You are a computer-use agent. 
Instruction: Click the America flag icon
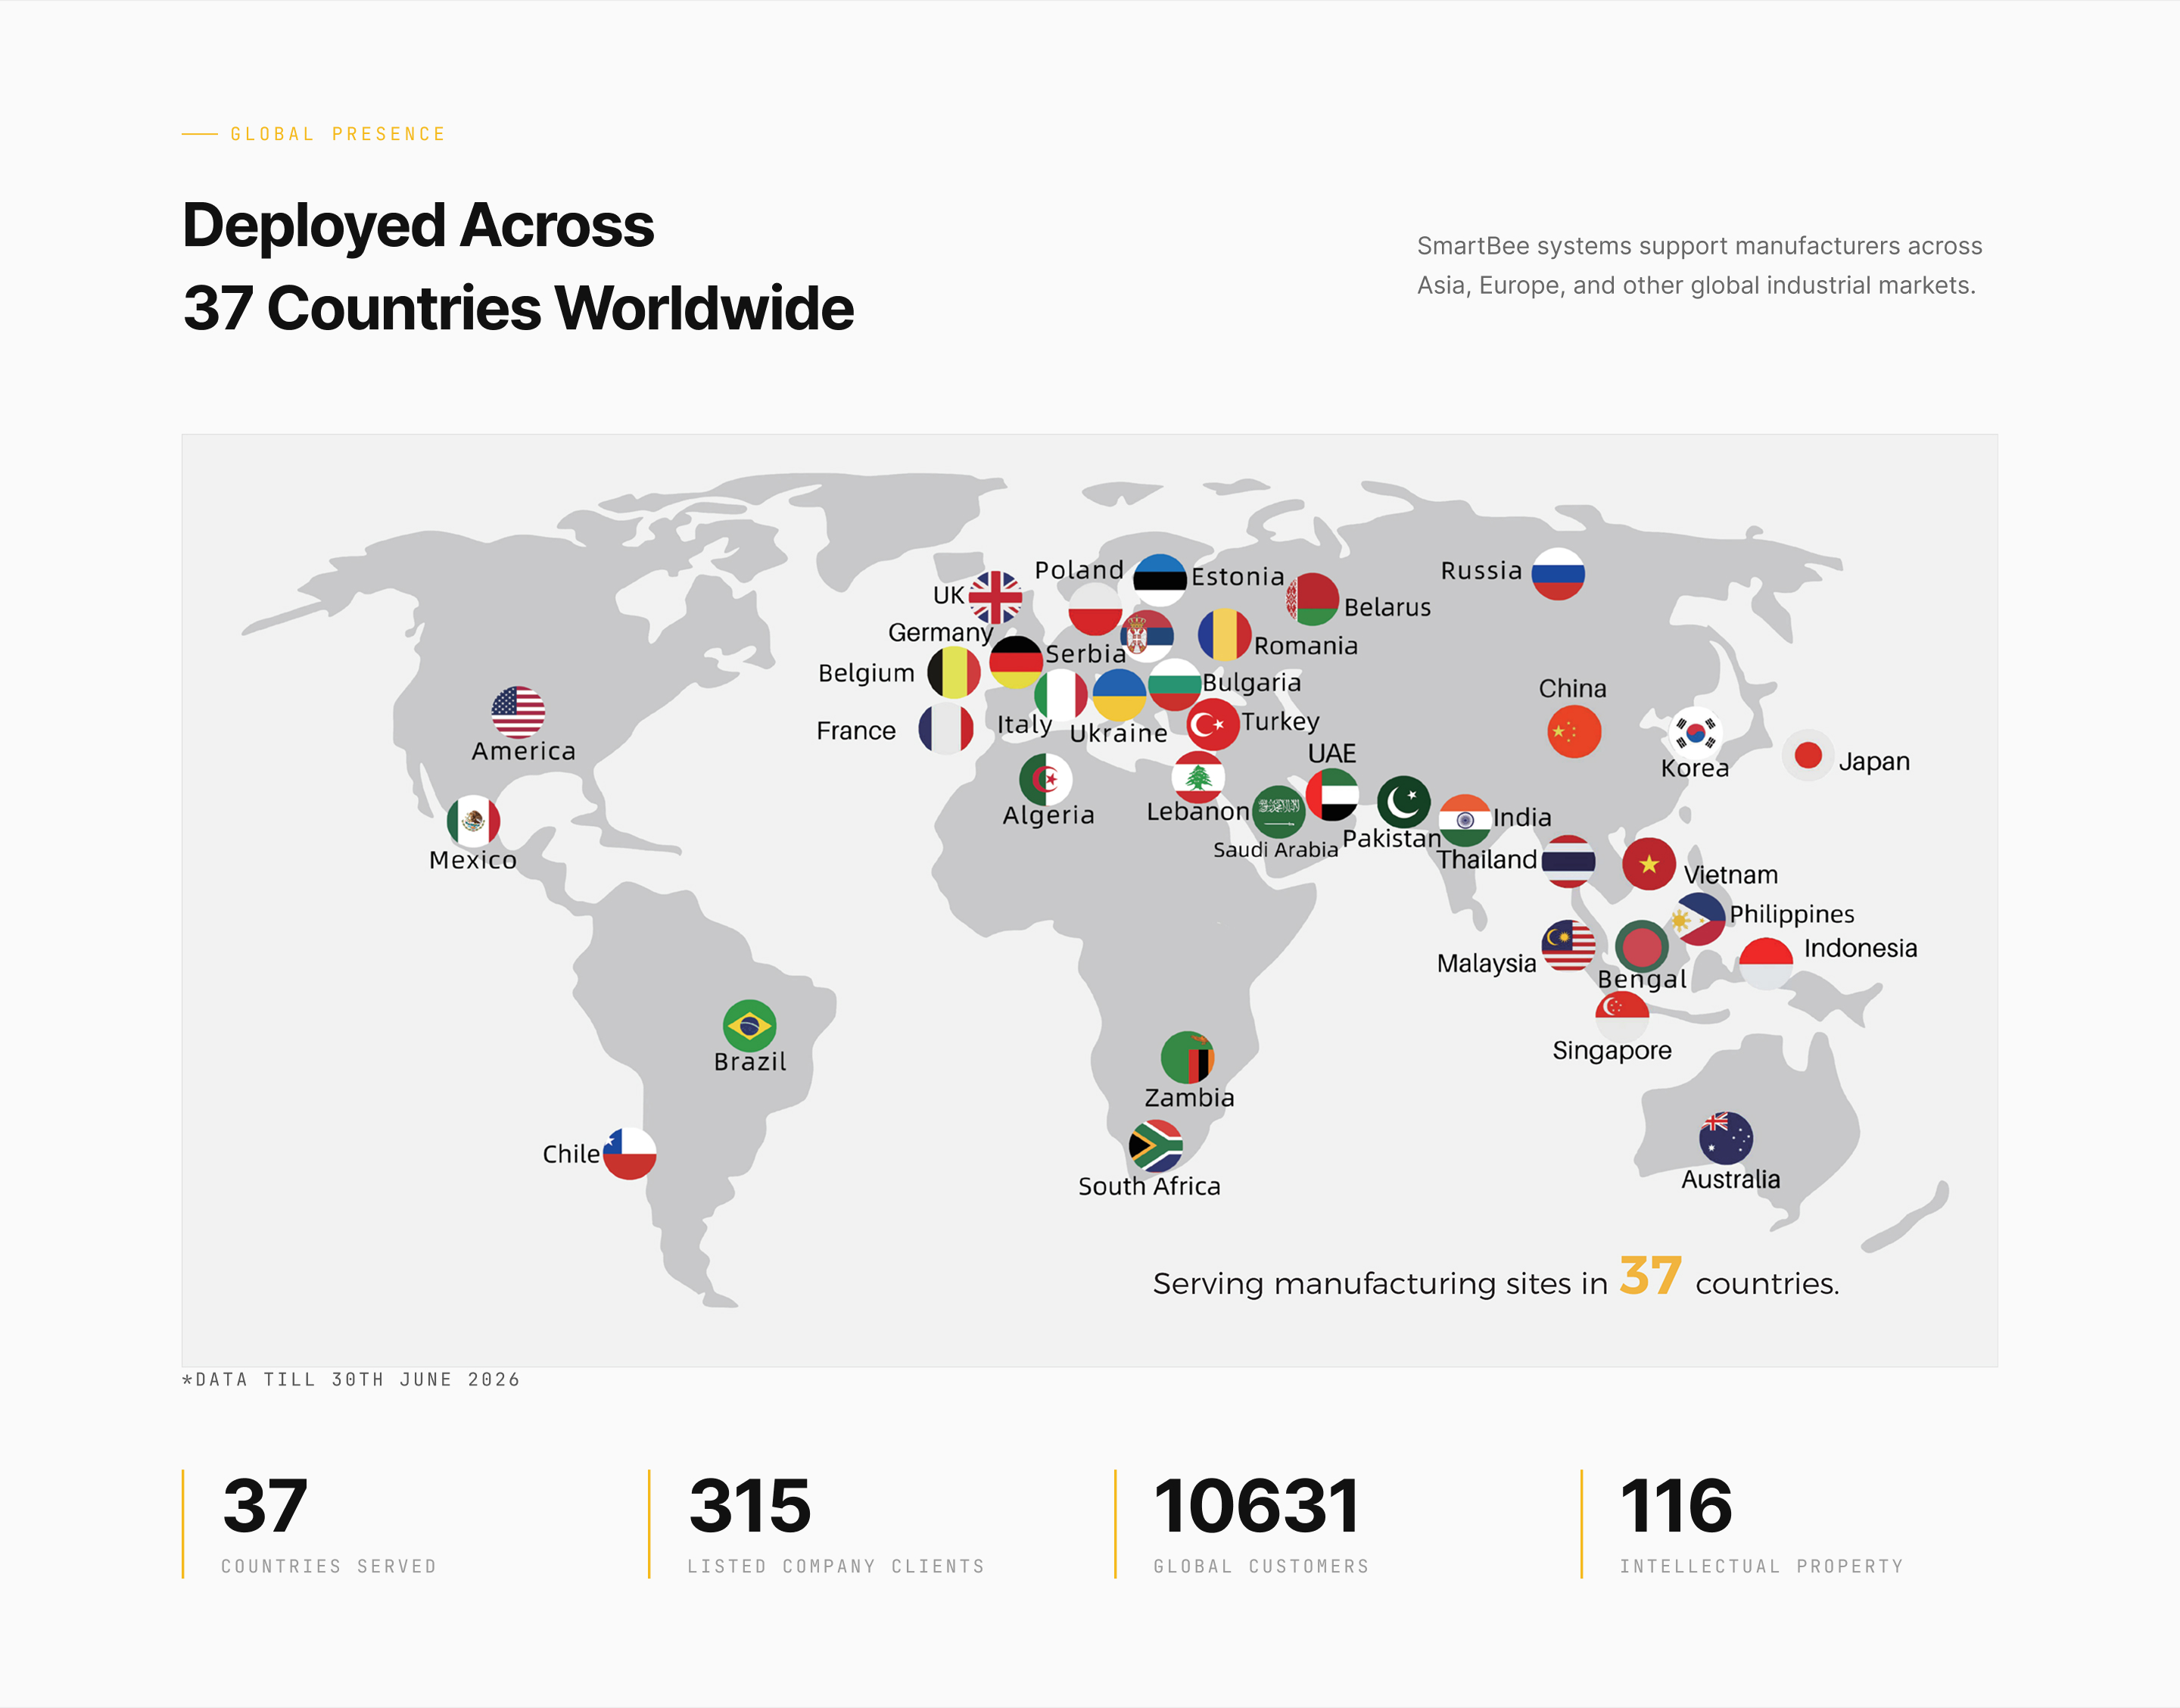pyautogui.click(x=518, y=712)
